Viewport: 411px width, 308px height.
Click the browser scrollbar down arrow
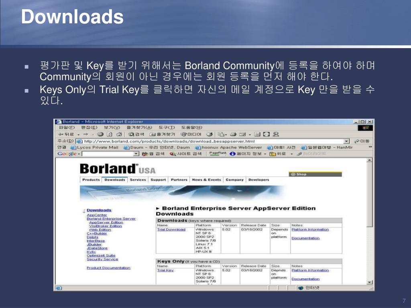[x=370, y=282]
